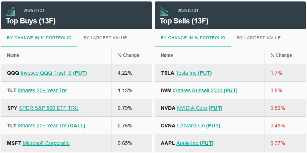
Task: Select Top Buys 'By Change in % Portfolio' tab
Action: [x=39, y=38]
